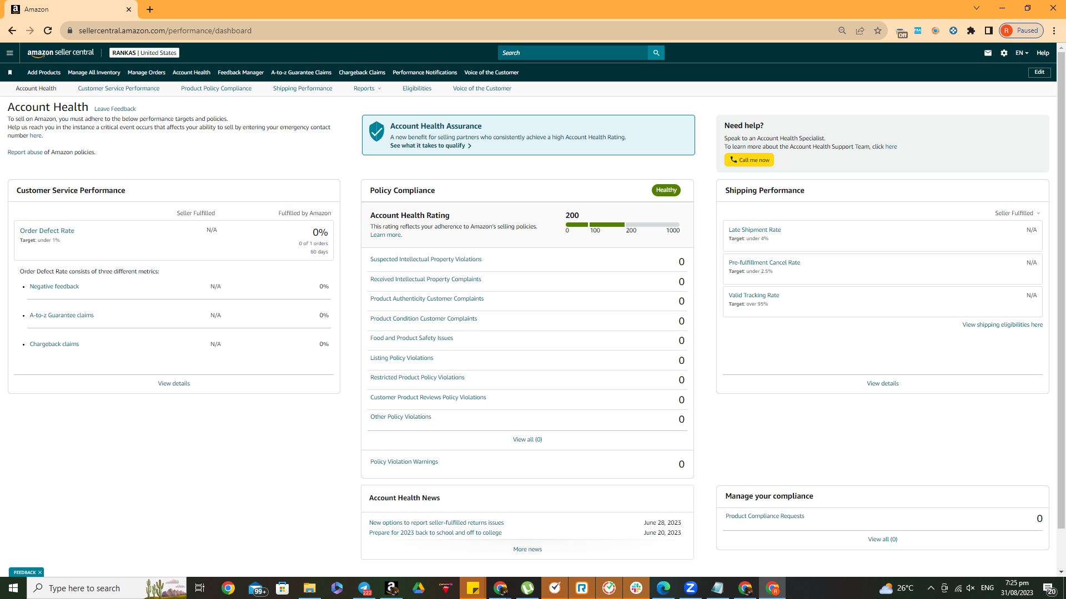1066x599 pixels.
Task: Switch to Shipping Performance tab
Action: [x=303, y=89]
